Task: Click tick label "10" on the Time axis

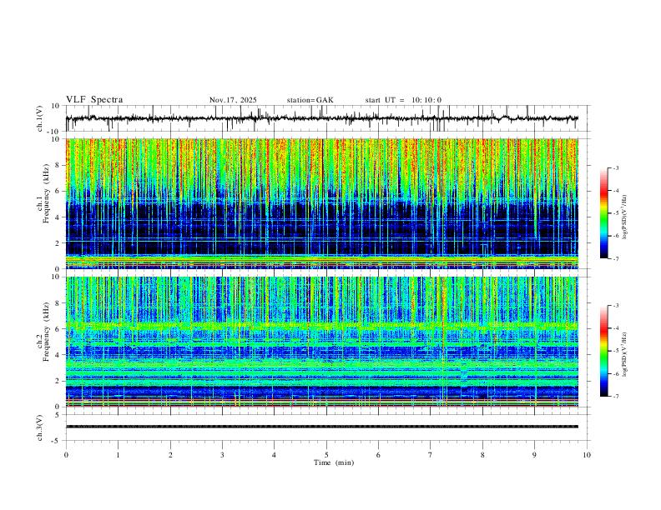Action: (x=587, y=455)
